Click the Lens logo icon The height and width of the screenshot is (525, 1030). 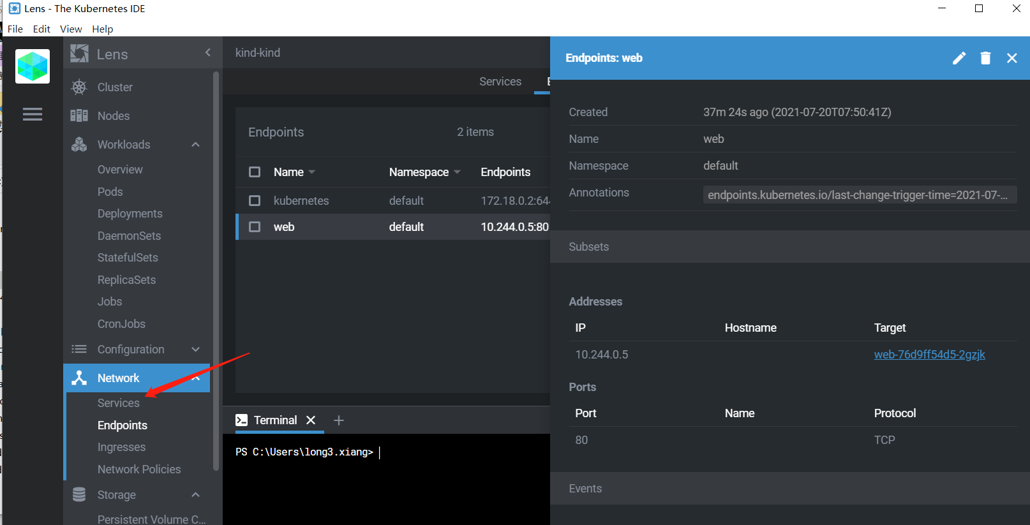click(79, 54)
